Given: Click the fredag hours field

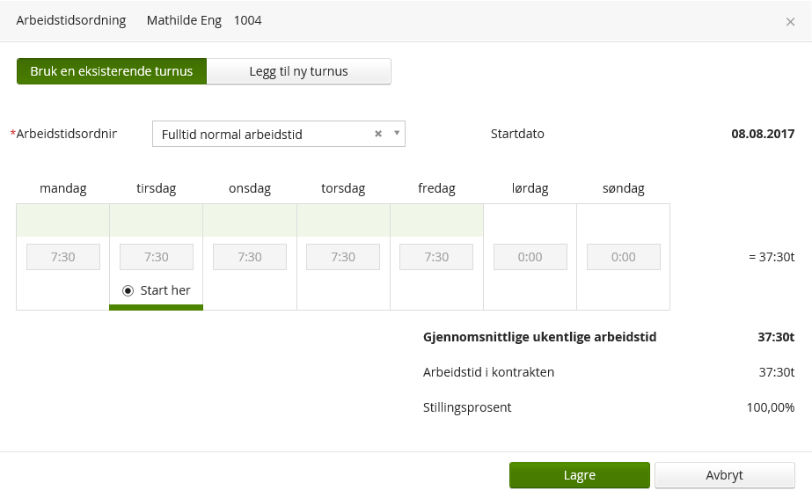Looking at the screenshot, I should point(436,257).
